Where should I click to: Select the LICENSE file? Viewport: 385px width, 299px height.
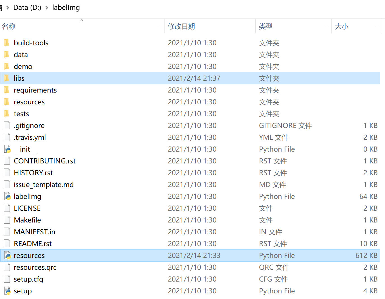(x=27, y=208)
